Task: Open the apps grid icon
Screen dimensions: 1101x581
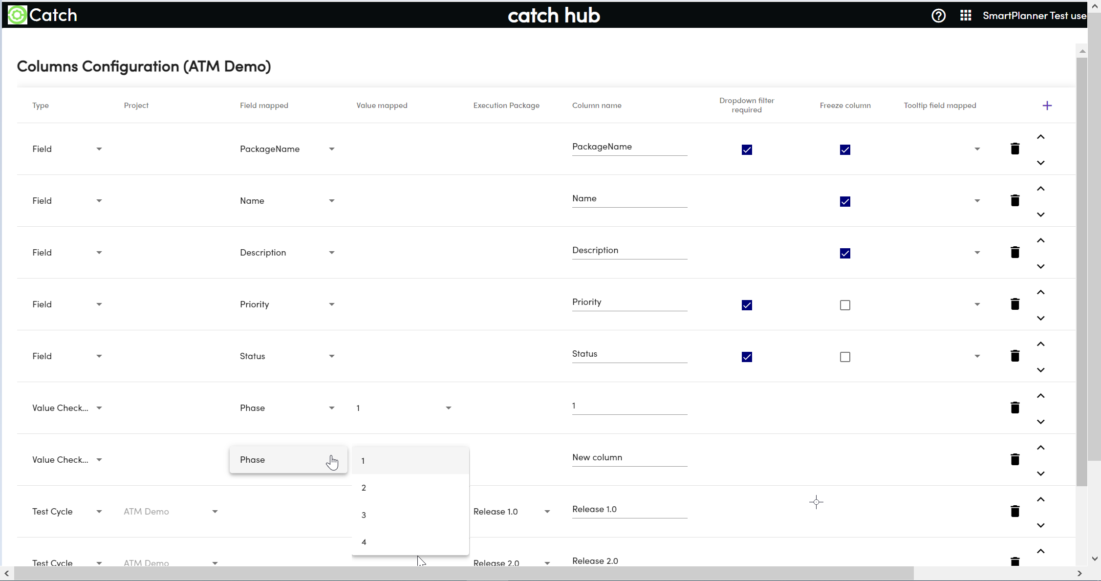Action: tap(966, 16)
